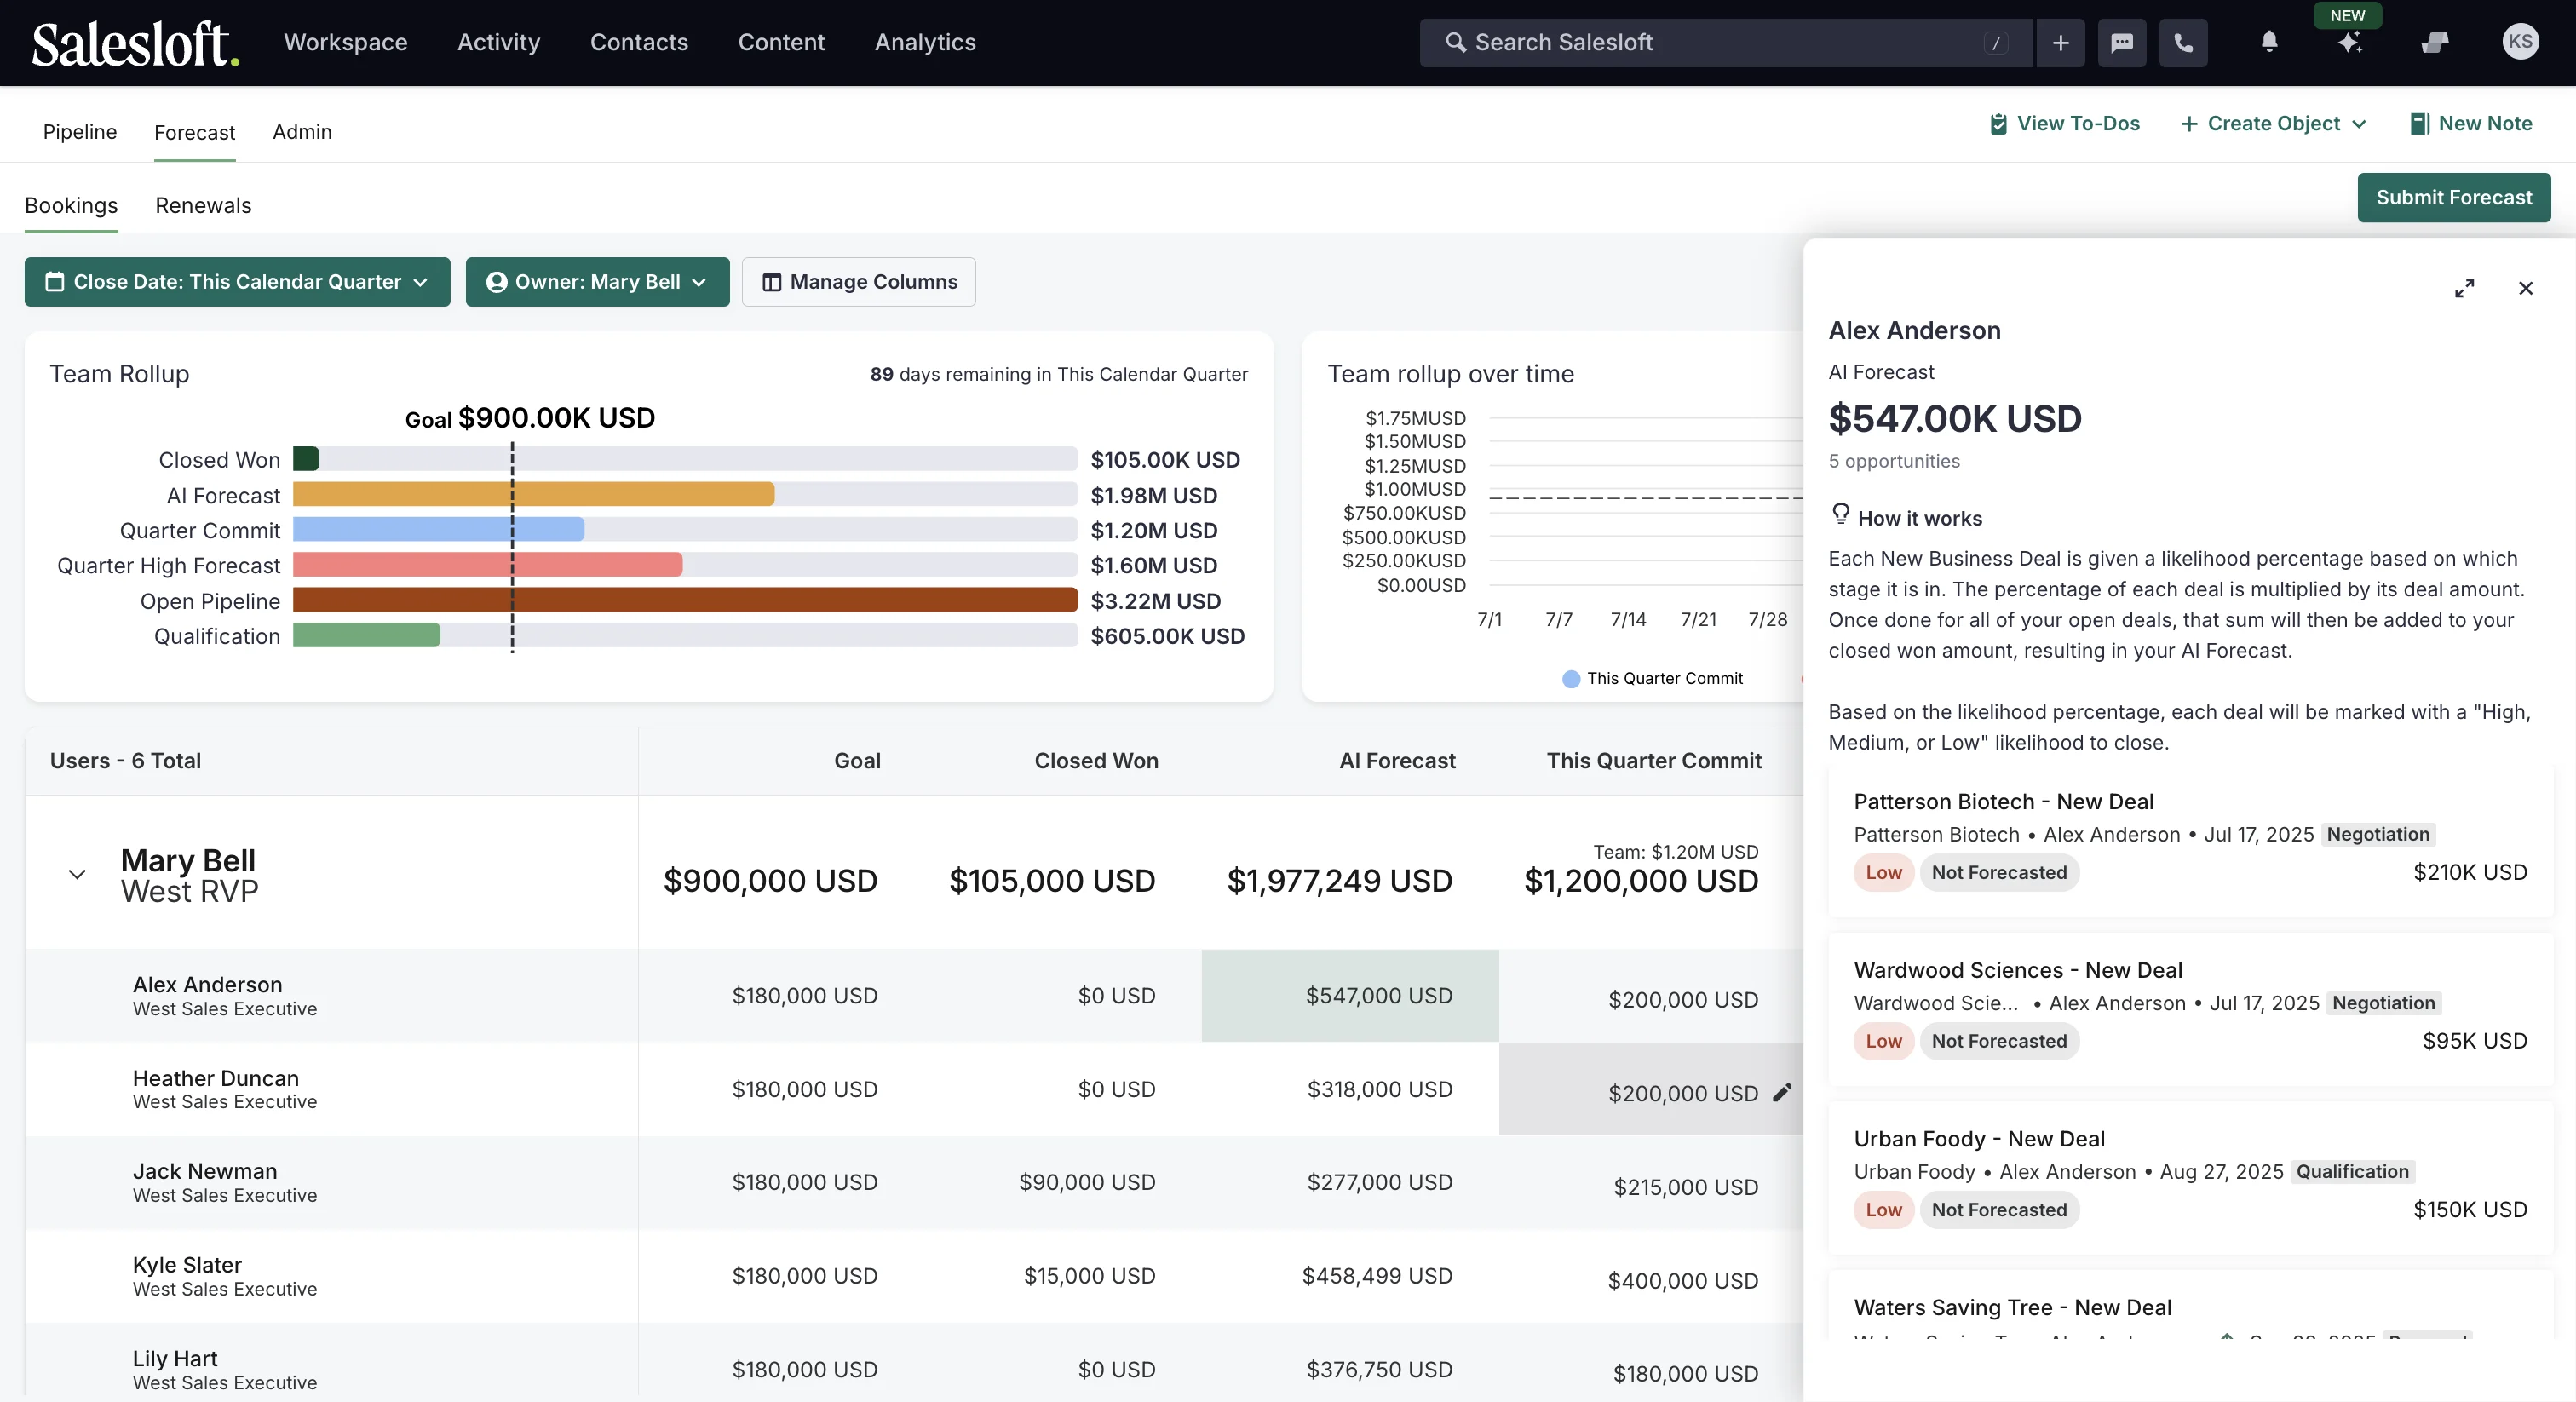Open the Create Object dropdown
Viewport: 2576px width, 1402px height.
(2273, 124)
